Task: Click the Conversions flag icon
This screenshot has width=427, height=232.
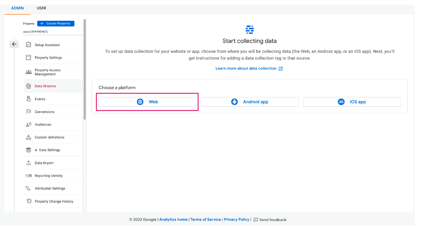Action: [x=29, y=112]
